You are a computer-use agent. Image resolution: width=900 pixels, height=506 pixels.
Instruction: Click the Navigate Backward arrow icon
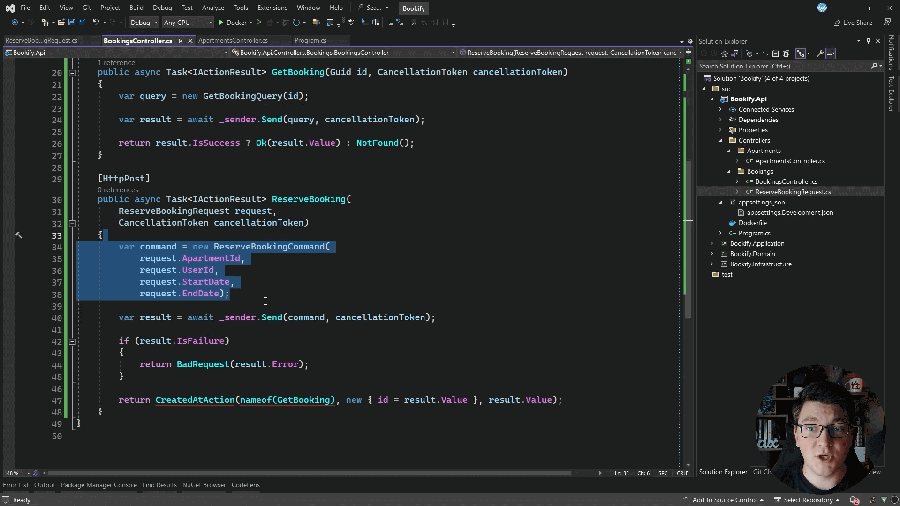coord(15,23)
